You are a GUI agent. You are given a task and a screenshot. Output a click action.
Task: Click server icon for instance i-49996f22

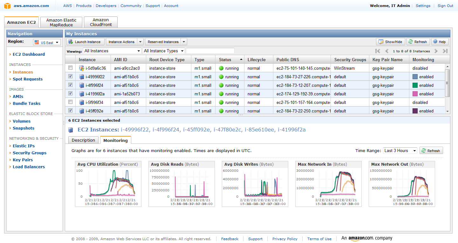tap(82, 77)
